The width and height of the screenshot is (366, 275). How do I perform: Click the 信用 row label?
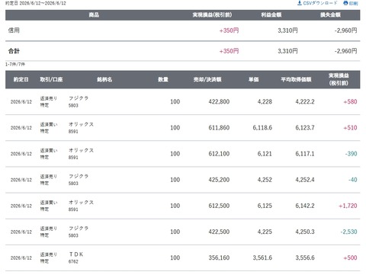(x=14, y=30)
